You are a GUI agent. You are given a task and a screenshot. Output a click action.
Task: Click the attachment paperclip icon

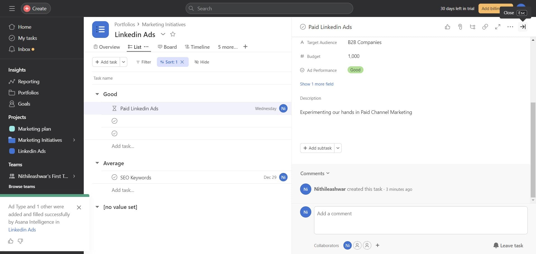460,27
